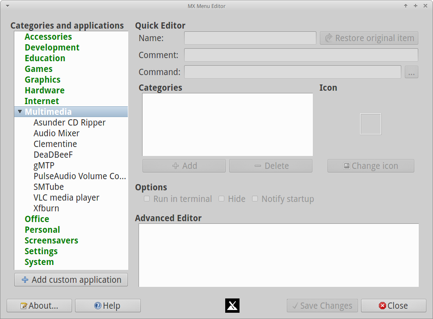The height and width of the screenshot is (319, 433).
Task: Select the Settings category
Action: pyautogui.click(x=41, y=252)
